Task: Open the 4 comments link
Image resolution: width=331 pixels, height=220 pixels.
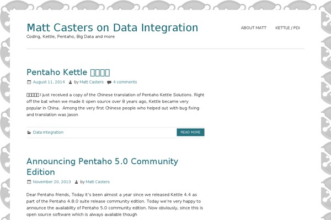Action: coord(125,82)
